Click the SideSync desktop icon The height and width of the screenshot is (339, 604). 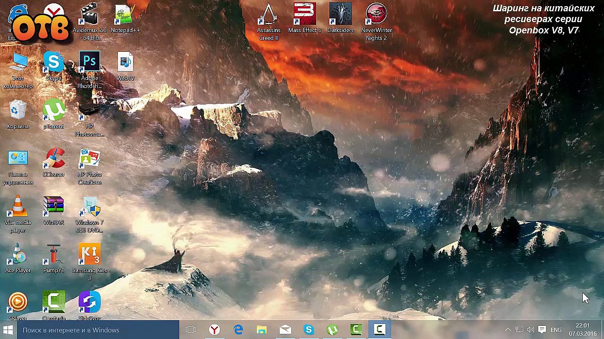click(x=90, y=306)
